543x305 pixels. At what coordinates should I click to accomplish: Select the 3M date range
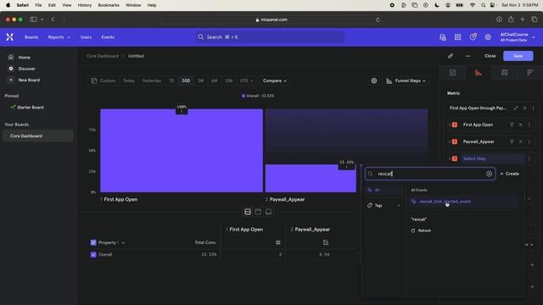tap(200, 80)
